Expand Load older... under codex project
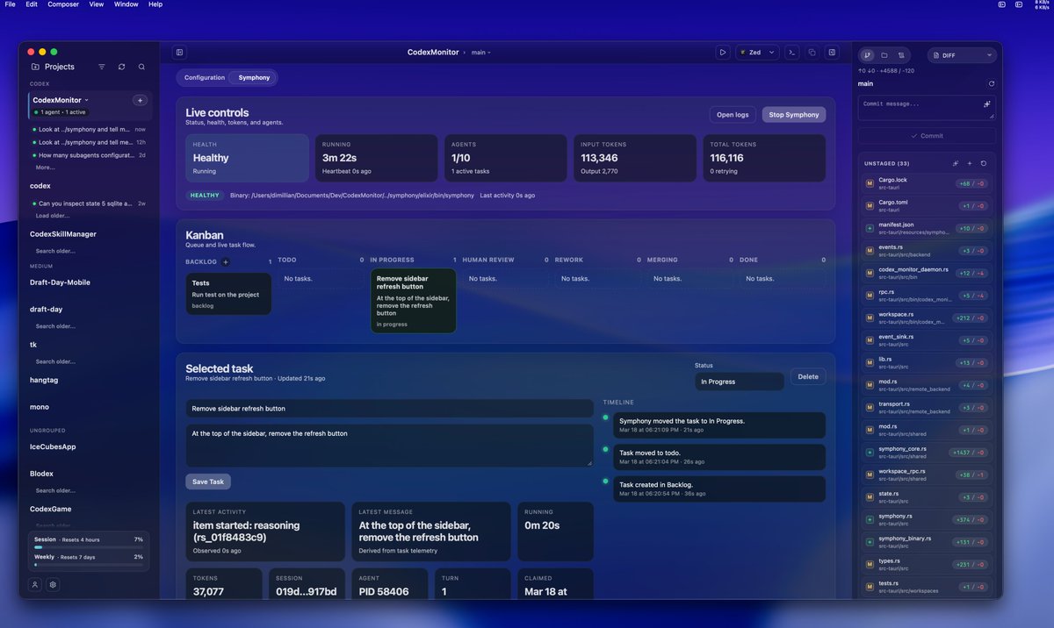This screenshot has width=1054, height=628. coord(52,216)
